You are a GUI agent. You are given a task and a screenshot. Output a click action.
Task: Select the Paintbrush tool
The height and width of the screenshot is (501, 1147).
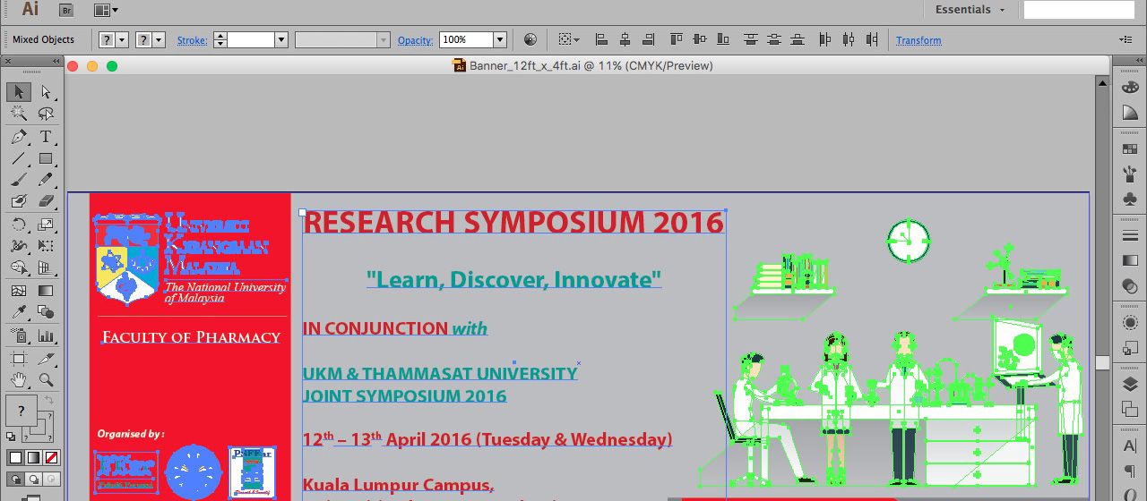click(x=18, y=180)
